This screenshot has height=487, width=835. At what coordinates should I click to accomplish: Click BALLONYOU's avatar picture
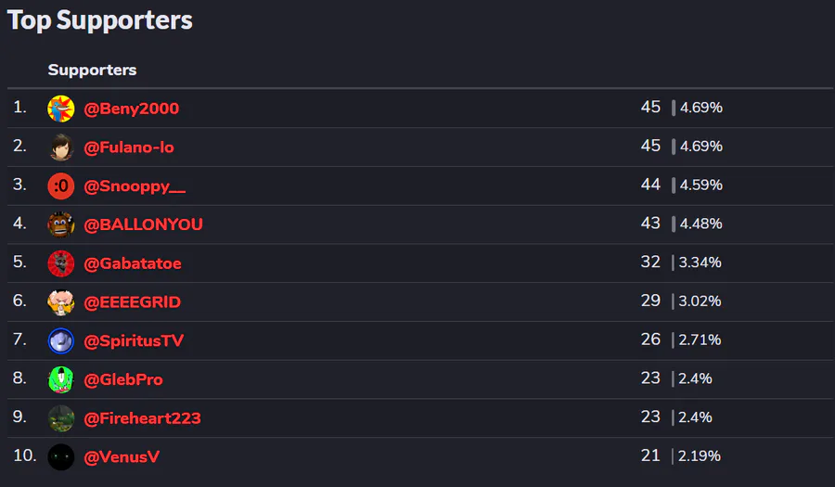pyautogui.click(x=61, y=224)
